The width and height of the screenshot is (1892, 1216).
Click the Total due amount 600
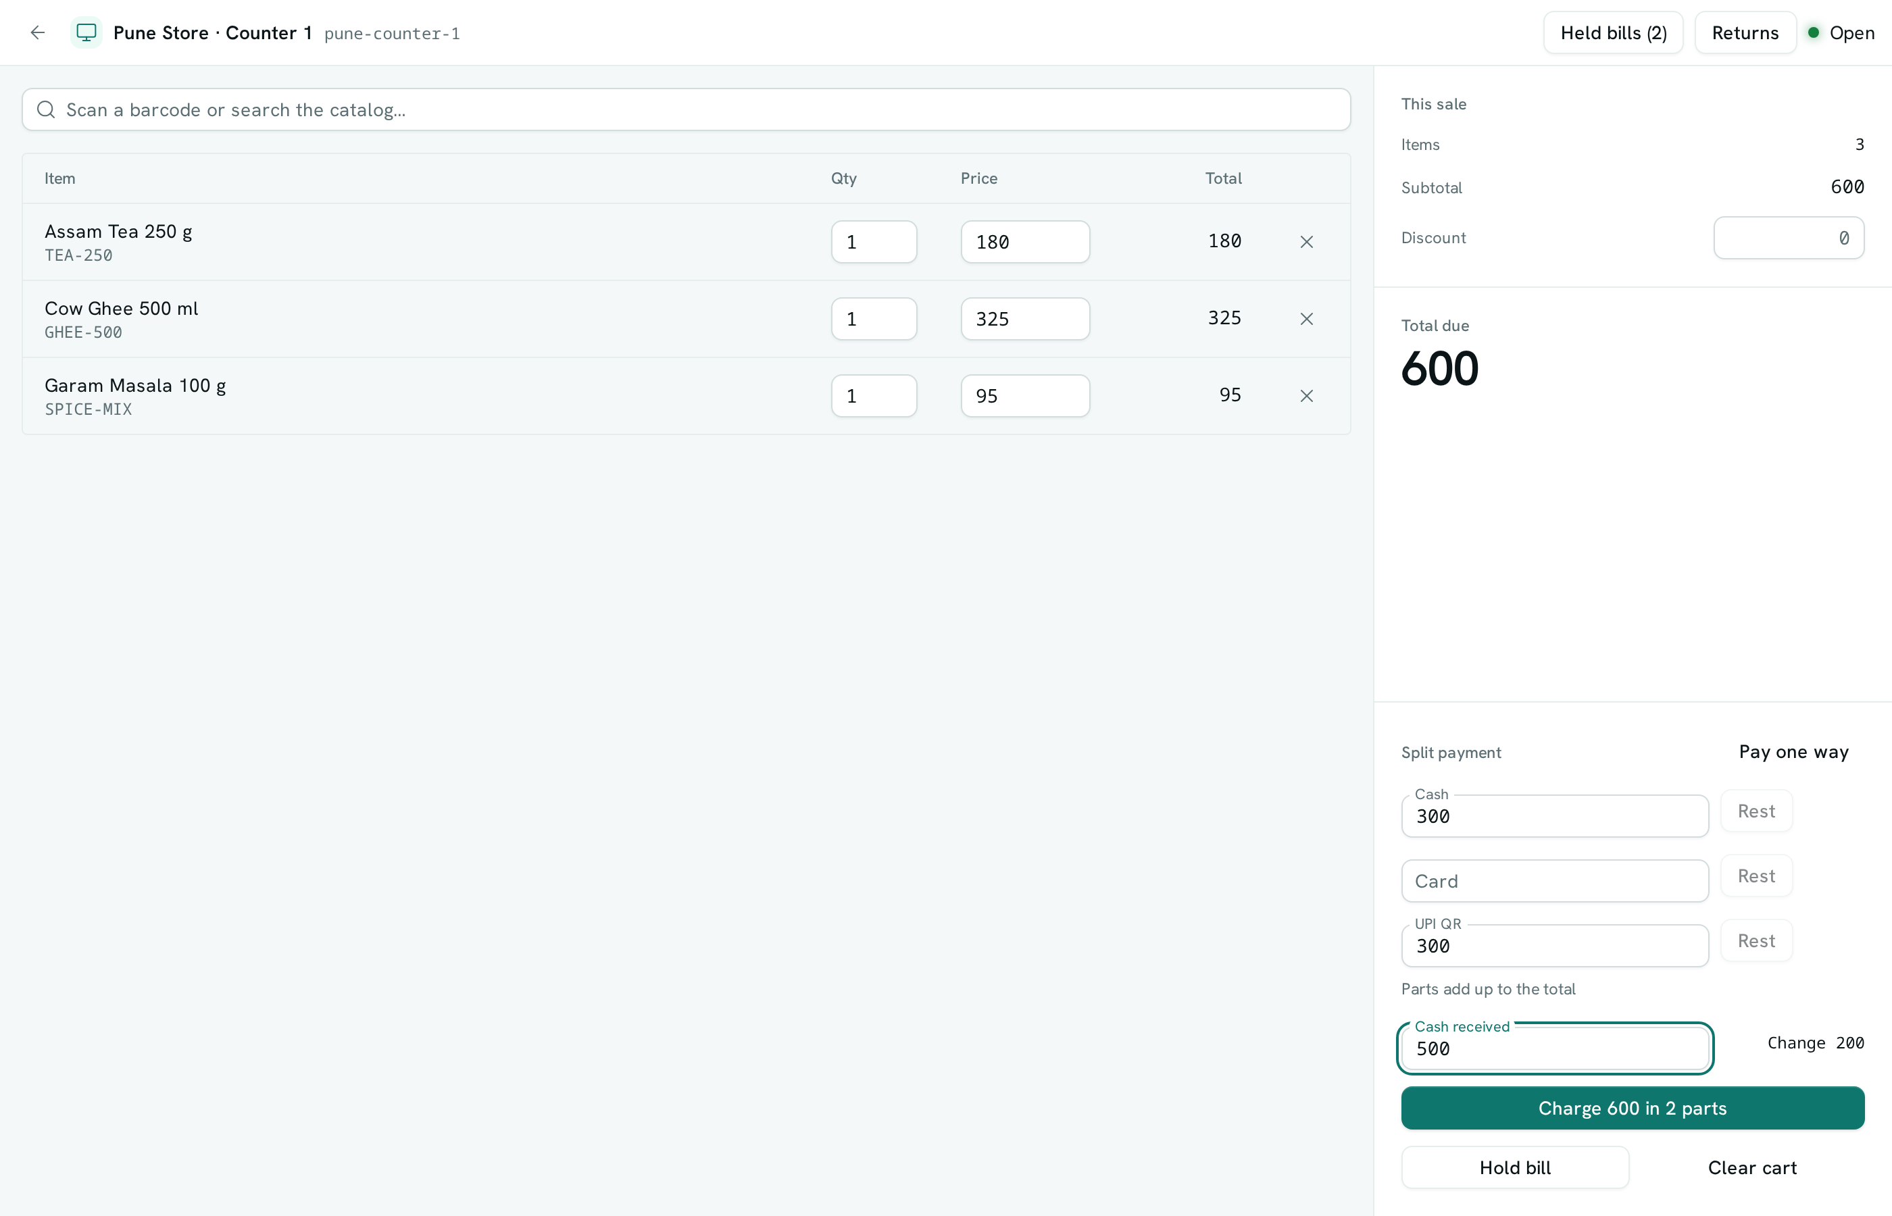(1439, 369)
